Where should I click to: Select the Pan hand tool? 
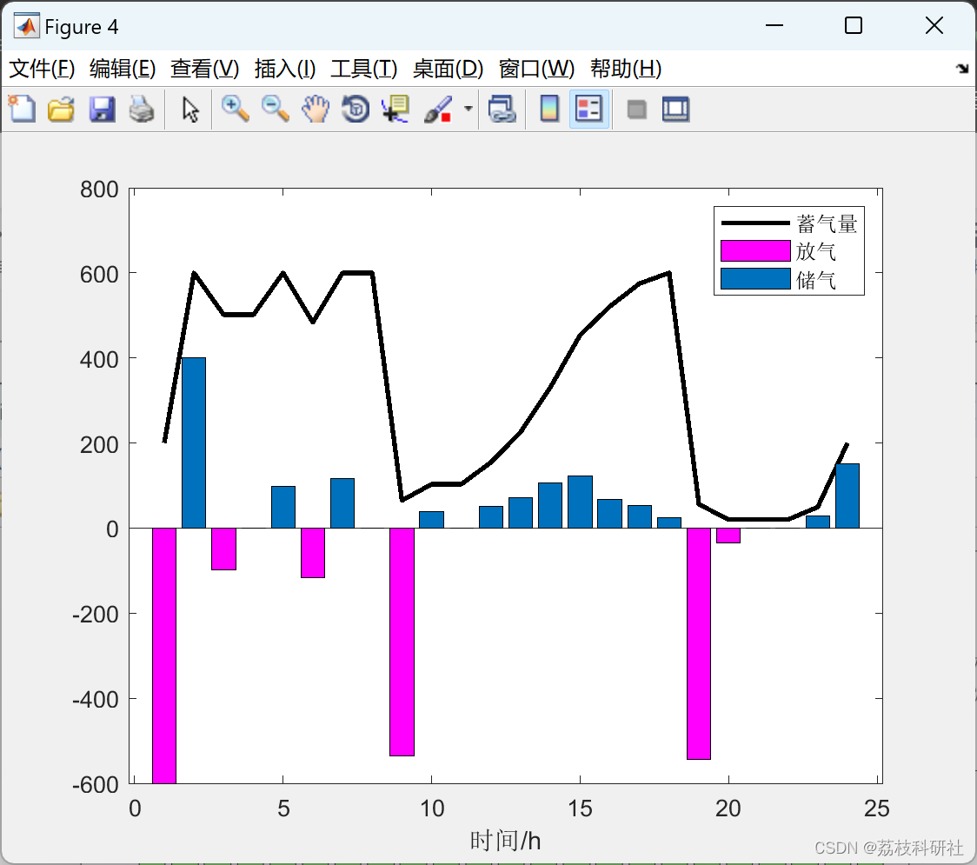pyautogui.click(x=316, y=109)
